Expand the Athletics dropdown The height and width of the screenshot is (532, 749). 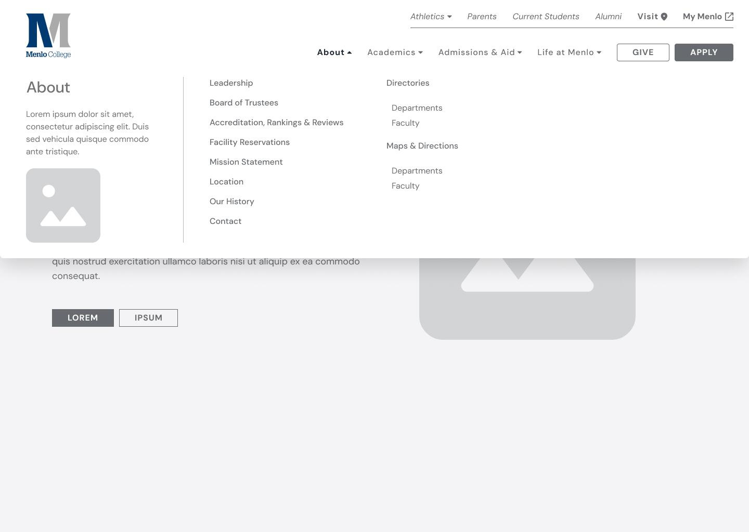pyautogui.click(x=431, y=17)
